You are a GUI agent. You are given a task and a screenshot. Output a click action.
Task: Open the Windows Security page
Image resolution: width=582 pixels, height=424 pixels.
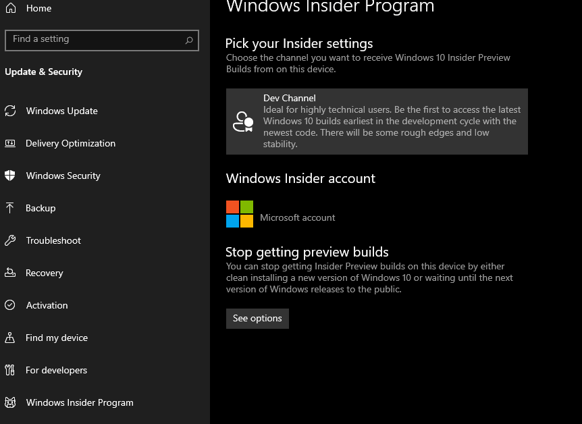coord(63,176)
